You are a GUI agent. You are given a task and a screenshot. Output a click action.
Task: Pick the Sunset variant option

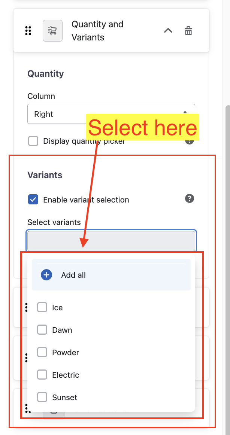[42, 397]
